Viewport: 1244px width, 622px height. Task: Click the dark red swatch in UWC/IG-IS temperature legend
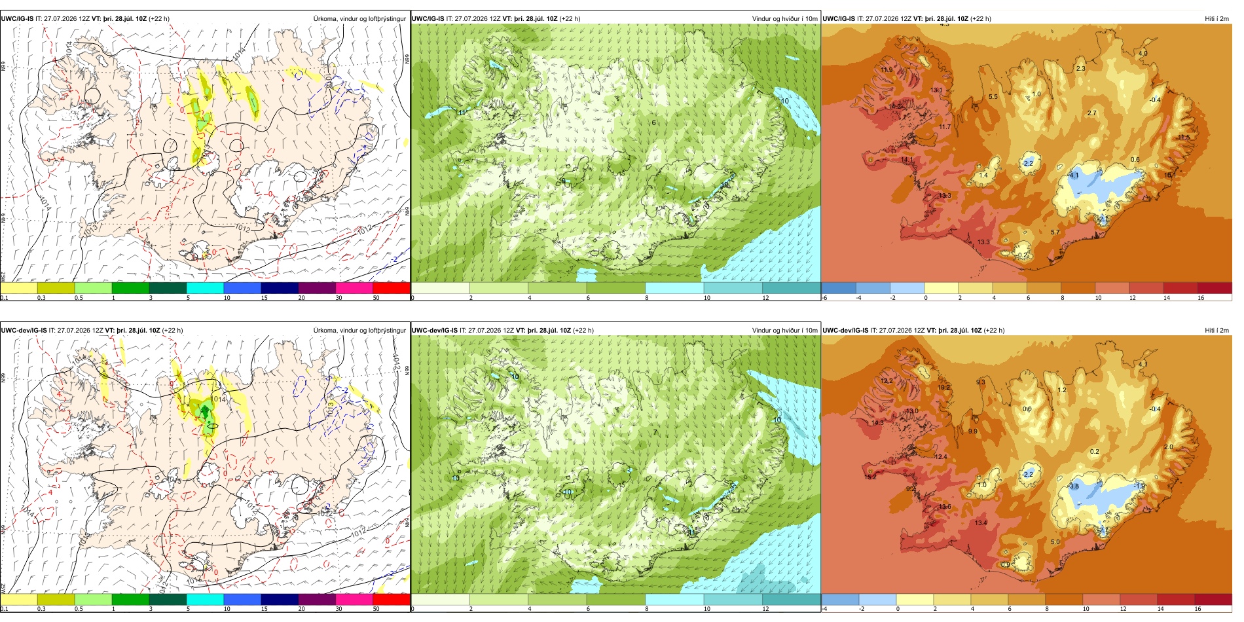(x=1215, y=287)
